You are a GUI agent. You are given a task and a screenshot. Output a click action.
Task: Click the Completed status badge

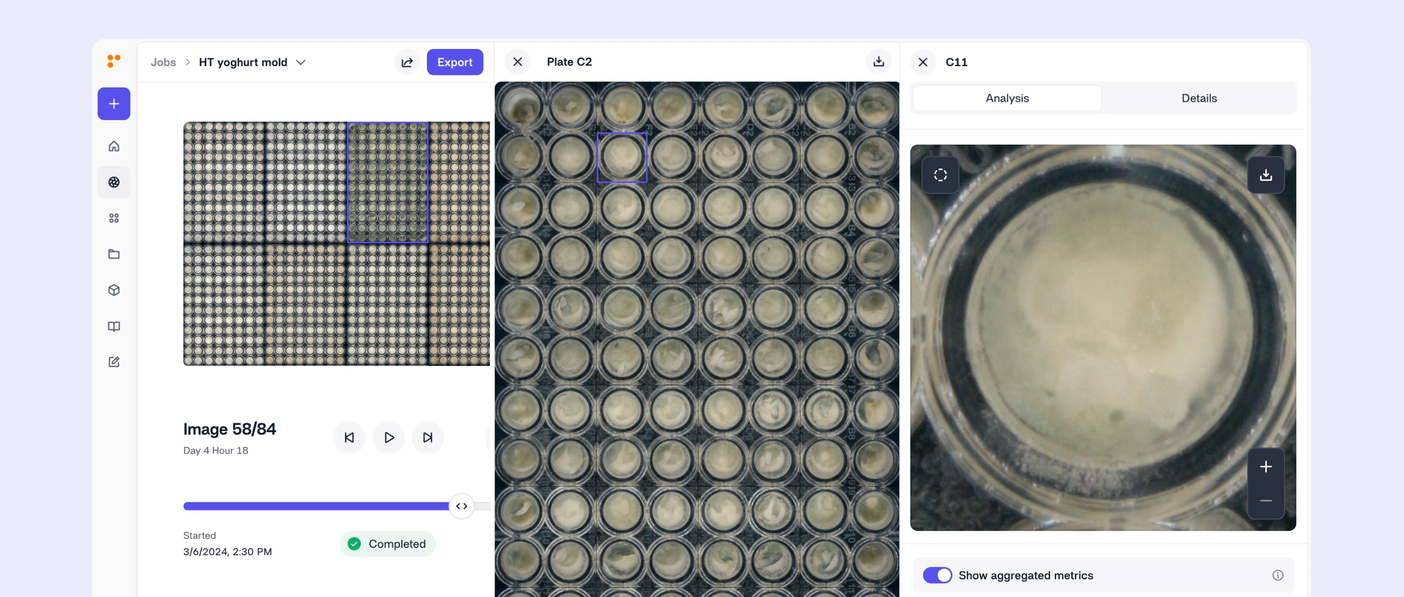click(387, 544)
